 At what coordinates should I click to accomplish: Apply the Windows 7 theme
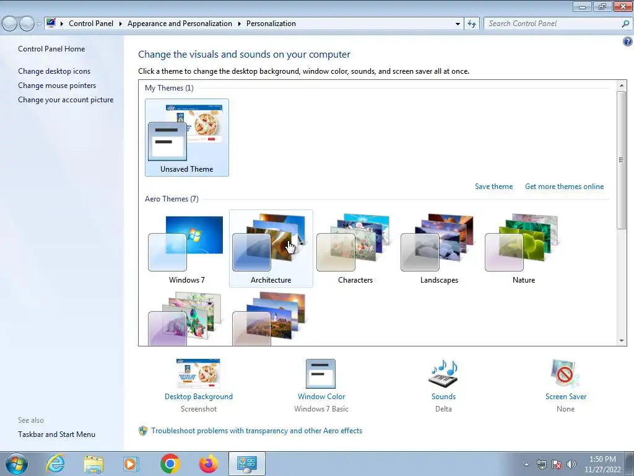[187, 249]
